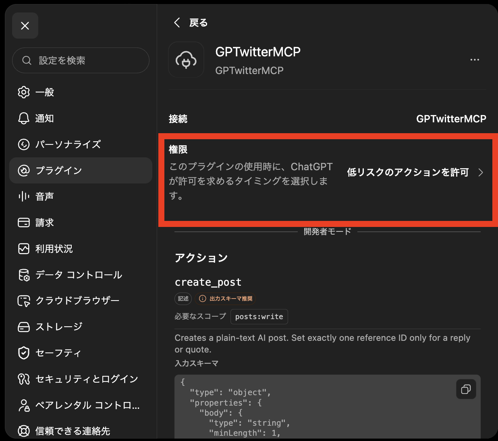This screenshot has height=441, width=498.
Task: Open the ペアレンタル コントロール person icon
Action: (x=24, y=405)
